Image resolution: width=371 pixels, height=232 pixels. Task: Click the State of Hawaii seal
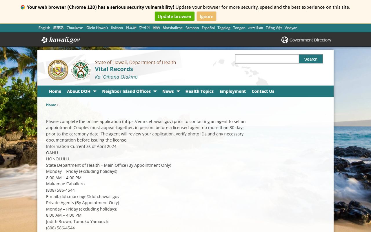(x=58, y=70)
